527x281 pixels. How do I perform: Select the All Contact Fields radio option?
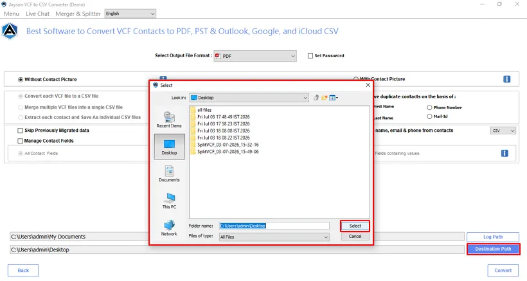click(x=21, y=154)
